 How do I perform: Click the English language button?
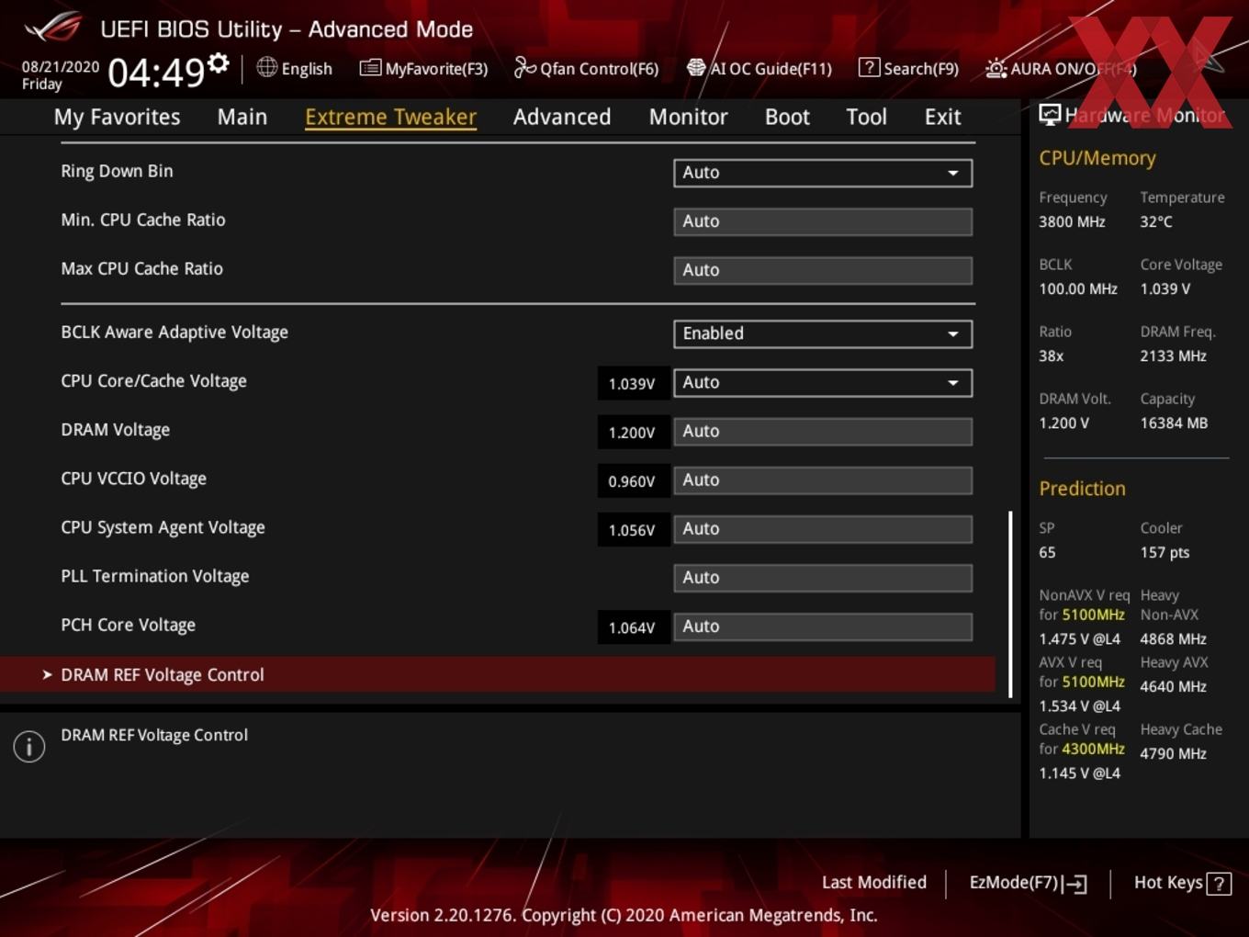pos(295,68)
